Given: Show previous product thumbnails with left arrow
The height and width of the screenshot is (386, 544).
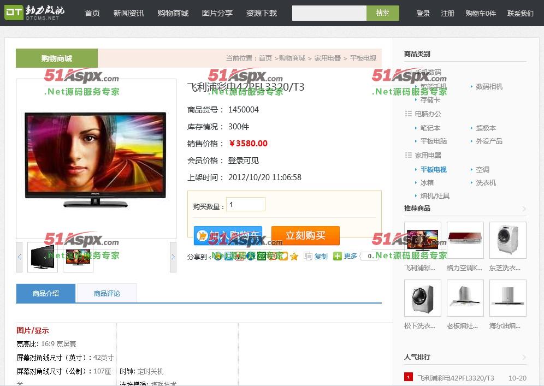Looking at the screenshot, I should pyautogui.click(x=19, y=257).
